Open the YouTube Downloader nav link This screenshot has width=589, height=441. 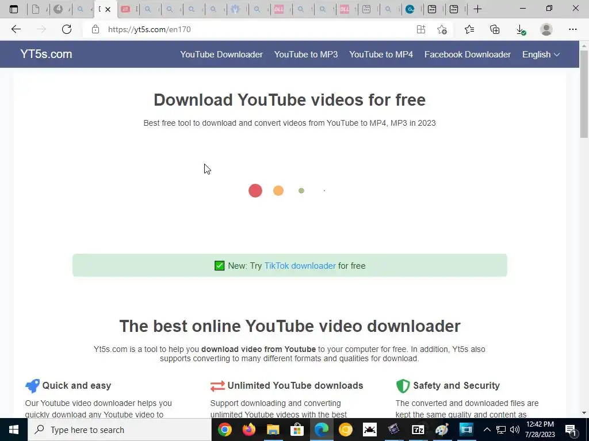coord(221,55)
